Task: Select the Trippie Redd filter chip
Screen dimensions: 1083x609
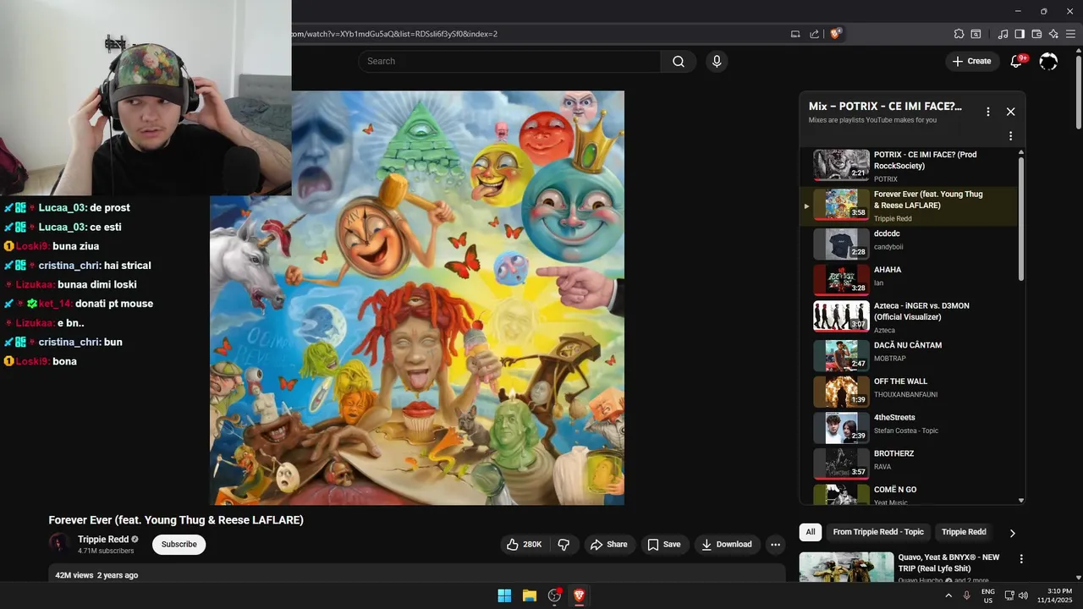Action: [964, 532]
